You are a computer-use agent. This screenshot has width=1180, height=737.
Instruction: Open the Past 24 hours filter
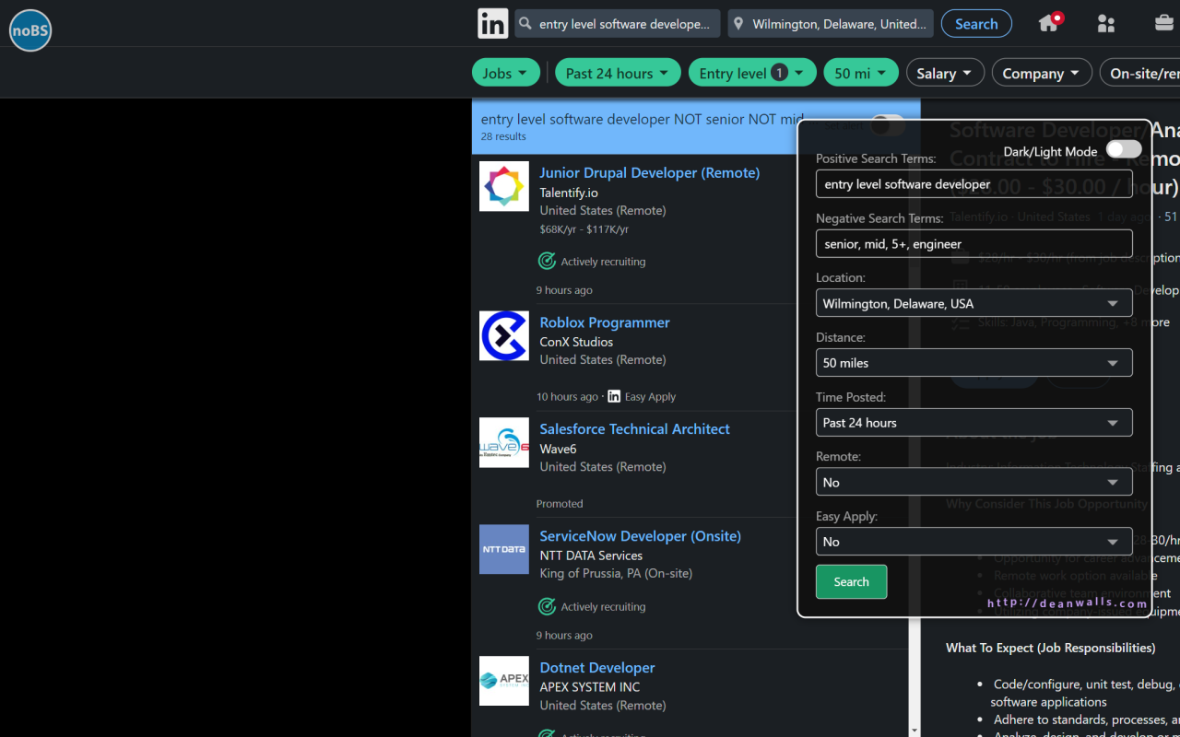tap(618, 73)
